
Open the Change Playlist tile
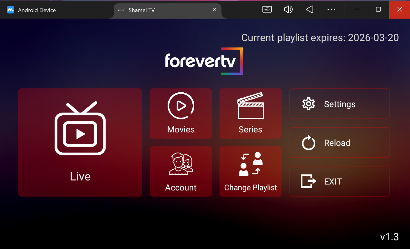point(250,171)
